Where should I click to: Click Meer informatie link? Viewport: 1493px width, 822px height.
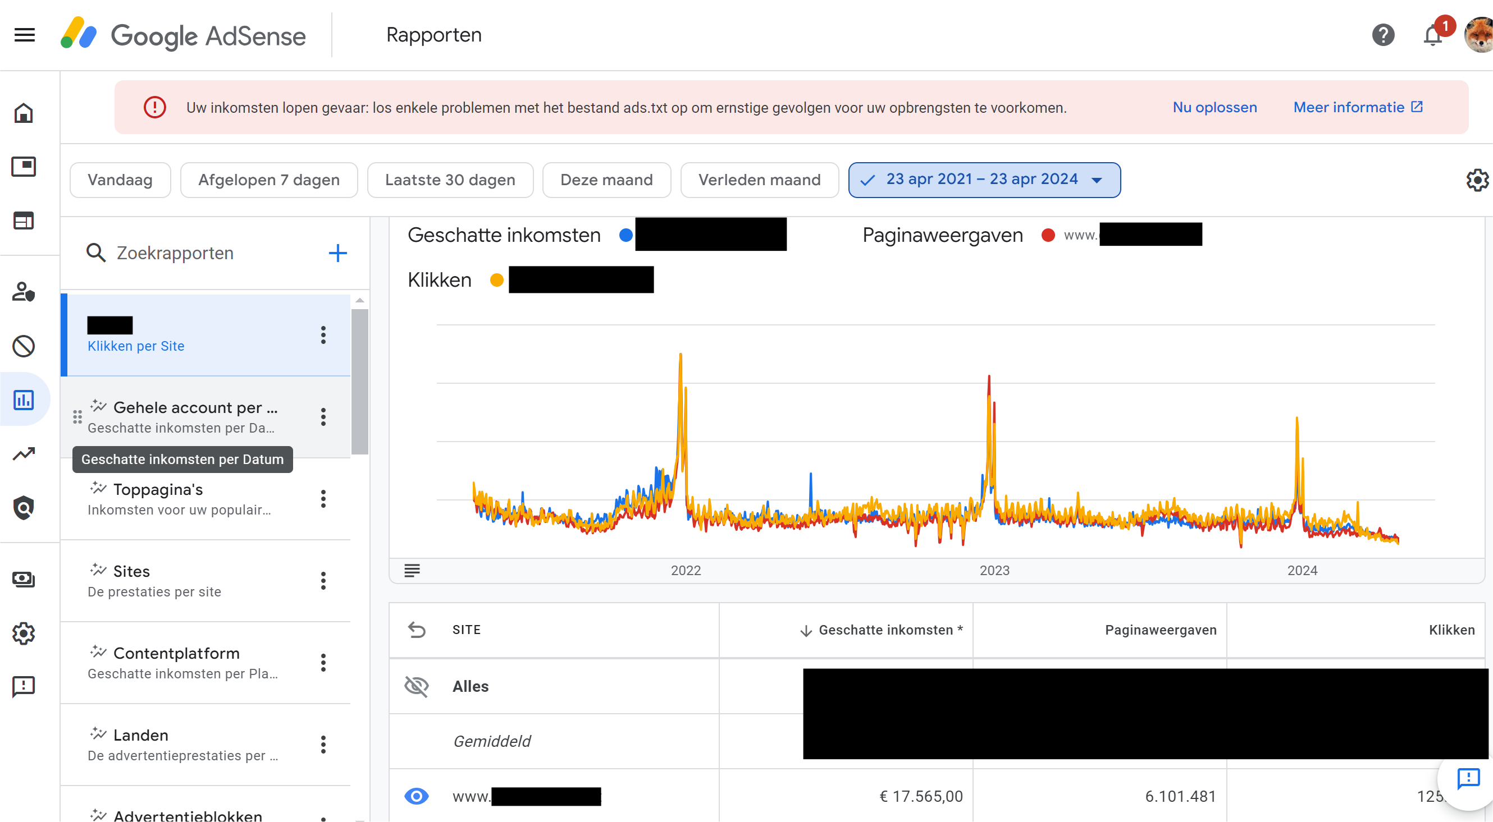pyautogui.click(x=1358, y=107)
